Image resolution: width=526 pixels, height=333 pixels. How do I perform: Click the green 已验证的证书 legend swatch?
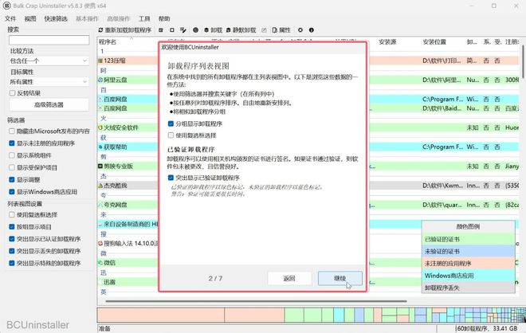469,239
